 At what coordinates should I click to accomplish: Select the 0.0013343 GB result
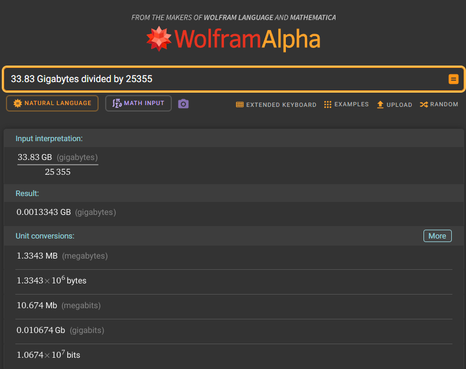pyautogui.click(x=66, y=212)
